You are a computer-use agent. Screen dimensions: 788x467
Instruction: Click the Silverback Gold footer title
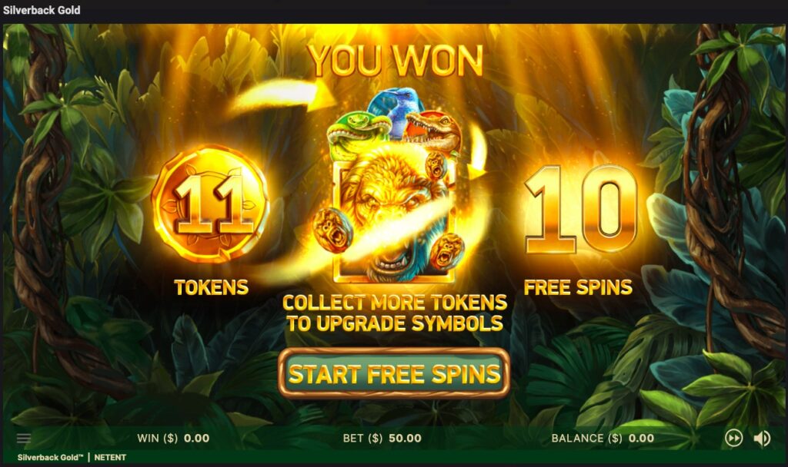50,458
